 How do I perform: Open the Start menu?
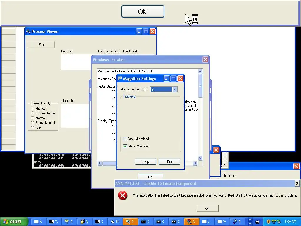[x=14, y=222]
